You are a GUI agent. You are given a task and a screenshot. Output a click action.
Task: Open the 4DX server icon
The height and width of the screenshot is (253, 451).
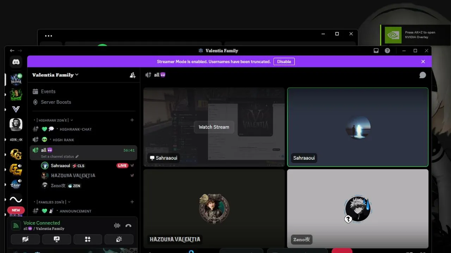click(x=16, y=140)
